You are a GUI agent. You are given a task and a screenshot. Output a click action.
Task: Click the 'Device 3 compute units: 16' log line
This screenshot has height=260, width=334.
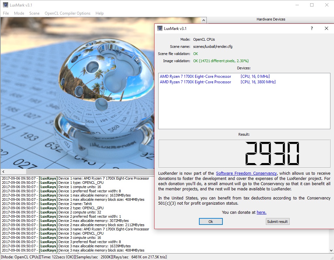click(51, 238)
